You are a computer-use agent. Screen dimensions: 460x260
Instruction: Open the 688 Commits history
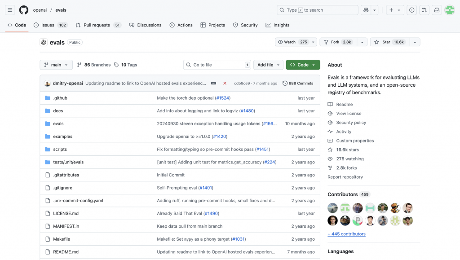pyautogui.click(x=298, y=83)
